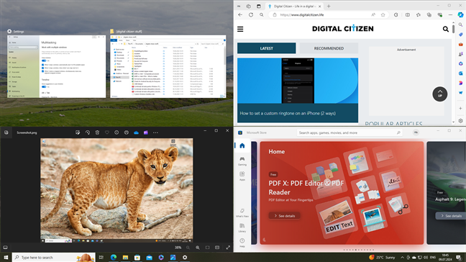Open the Library in Microsoft Store sidebar
466x262 pixels.
click(242, 227)
